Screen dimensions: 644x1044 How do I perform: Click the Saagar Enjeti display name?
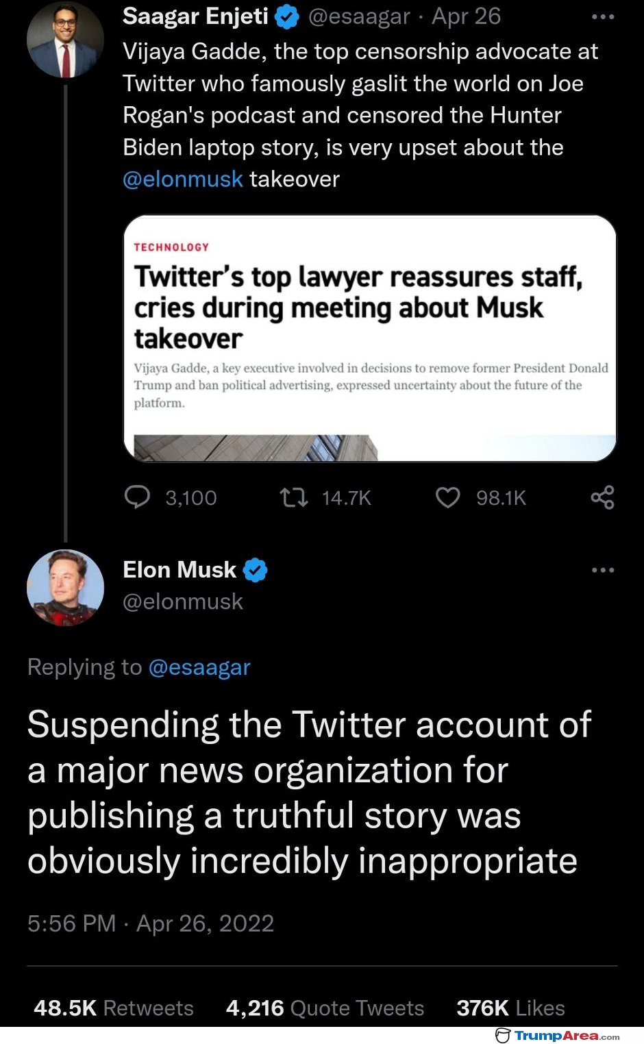click(195, 16)
